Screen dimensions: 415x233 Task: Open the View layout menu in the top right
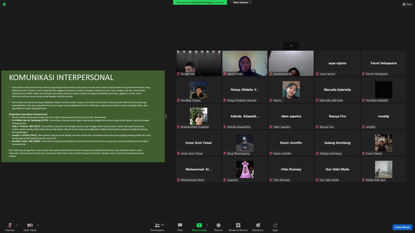tap(407, 5)
